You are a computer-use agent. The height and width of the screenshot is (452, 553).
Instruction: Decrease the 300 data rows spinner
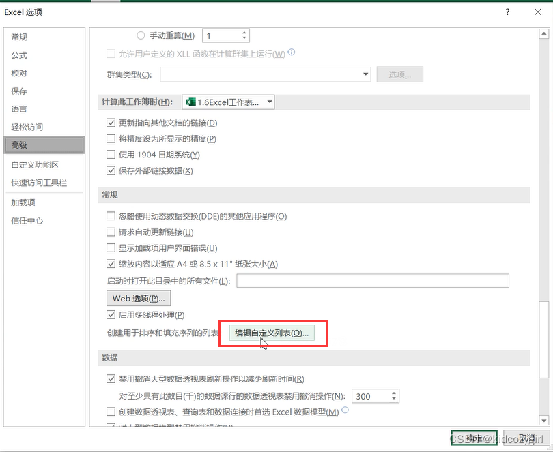[394, 398]
